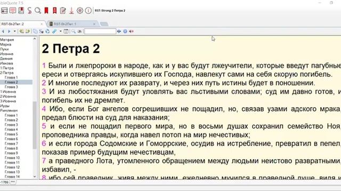Jump to next chapter green icon
This screenshot has height=191, width=341.
click(x=28, y=31)
